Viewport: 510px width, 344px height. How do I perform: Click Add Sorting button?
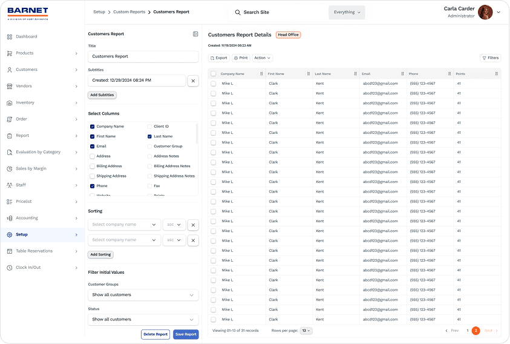coord(100,255)
